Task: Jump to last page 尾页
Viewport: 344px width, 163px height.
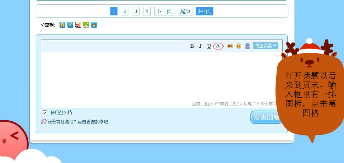Action: (185, 11)
